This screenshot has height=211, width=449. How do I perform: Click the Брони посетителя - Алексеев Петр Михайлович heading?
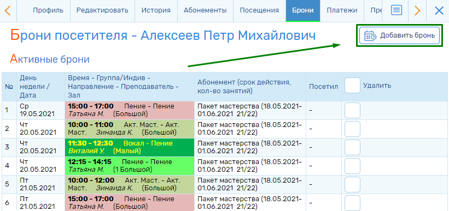[x=163, y=36]
